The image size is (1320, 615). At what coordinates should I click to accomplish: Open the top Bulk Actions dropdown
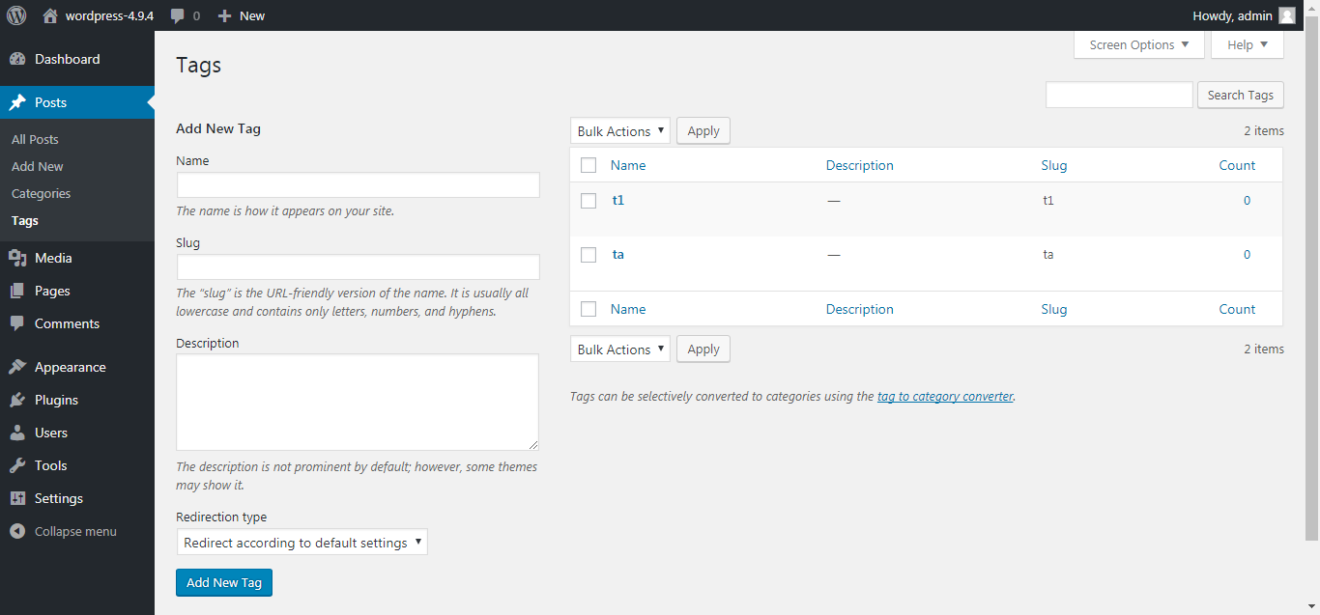coord(619,131)
